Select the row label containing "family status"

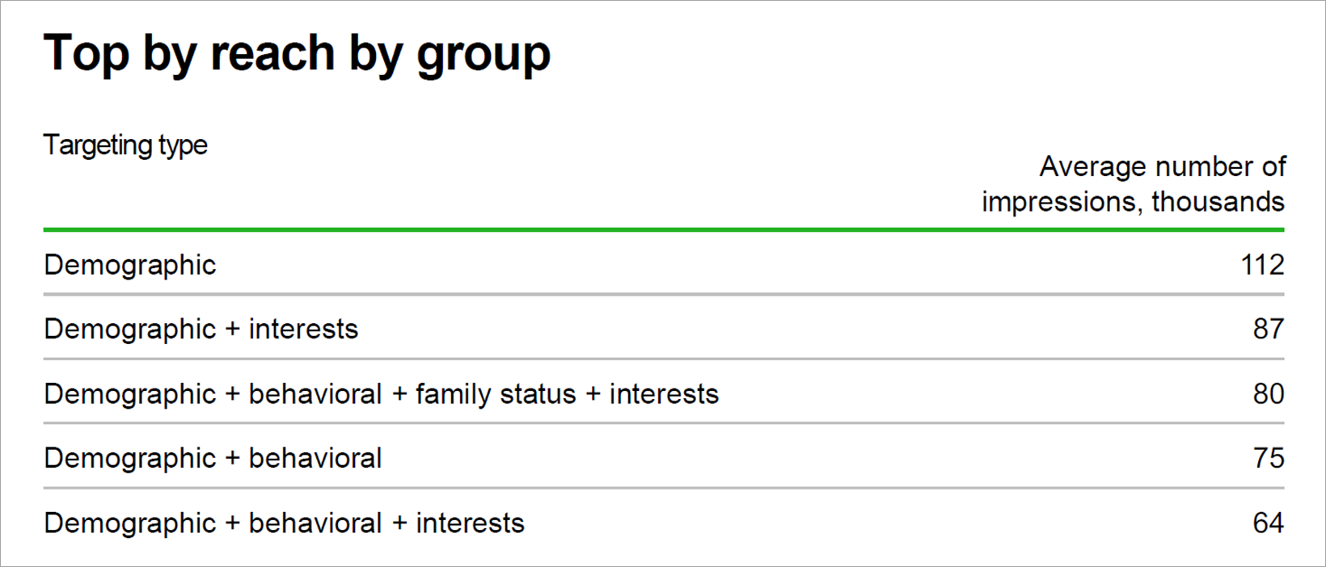[381, 394]
